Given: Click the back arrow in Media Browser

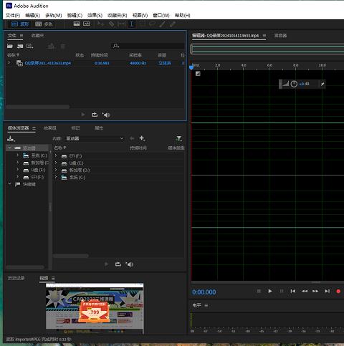Looking at the screenshot, I should (x=132, y=138).
